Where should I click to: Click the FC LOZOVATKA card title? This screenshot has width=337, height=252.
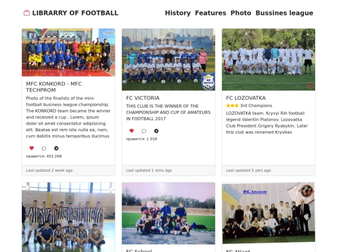[246, 98]
